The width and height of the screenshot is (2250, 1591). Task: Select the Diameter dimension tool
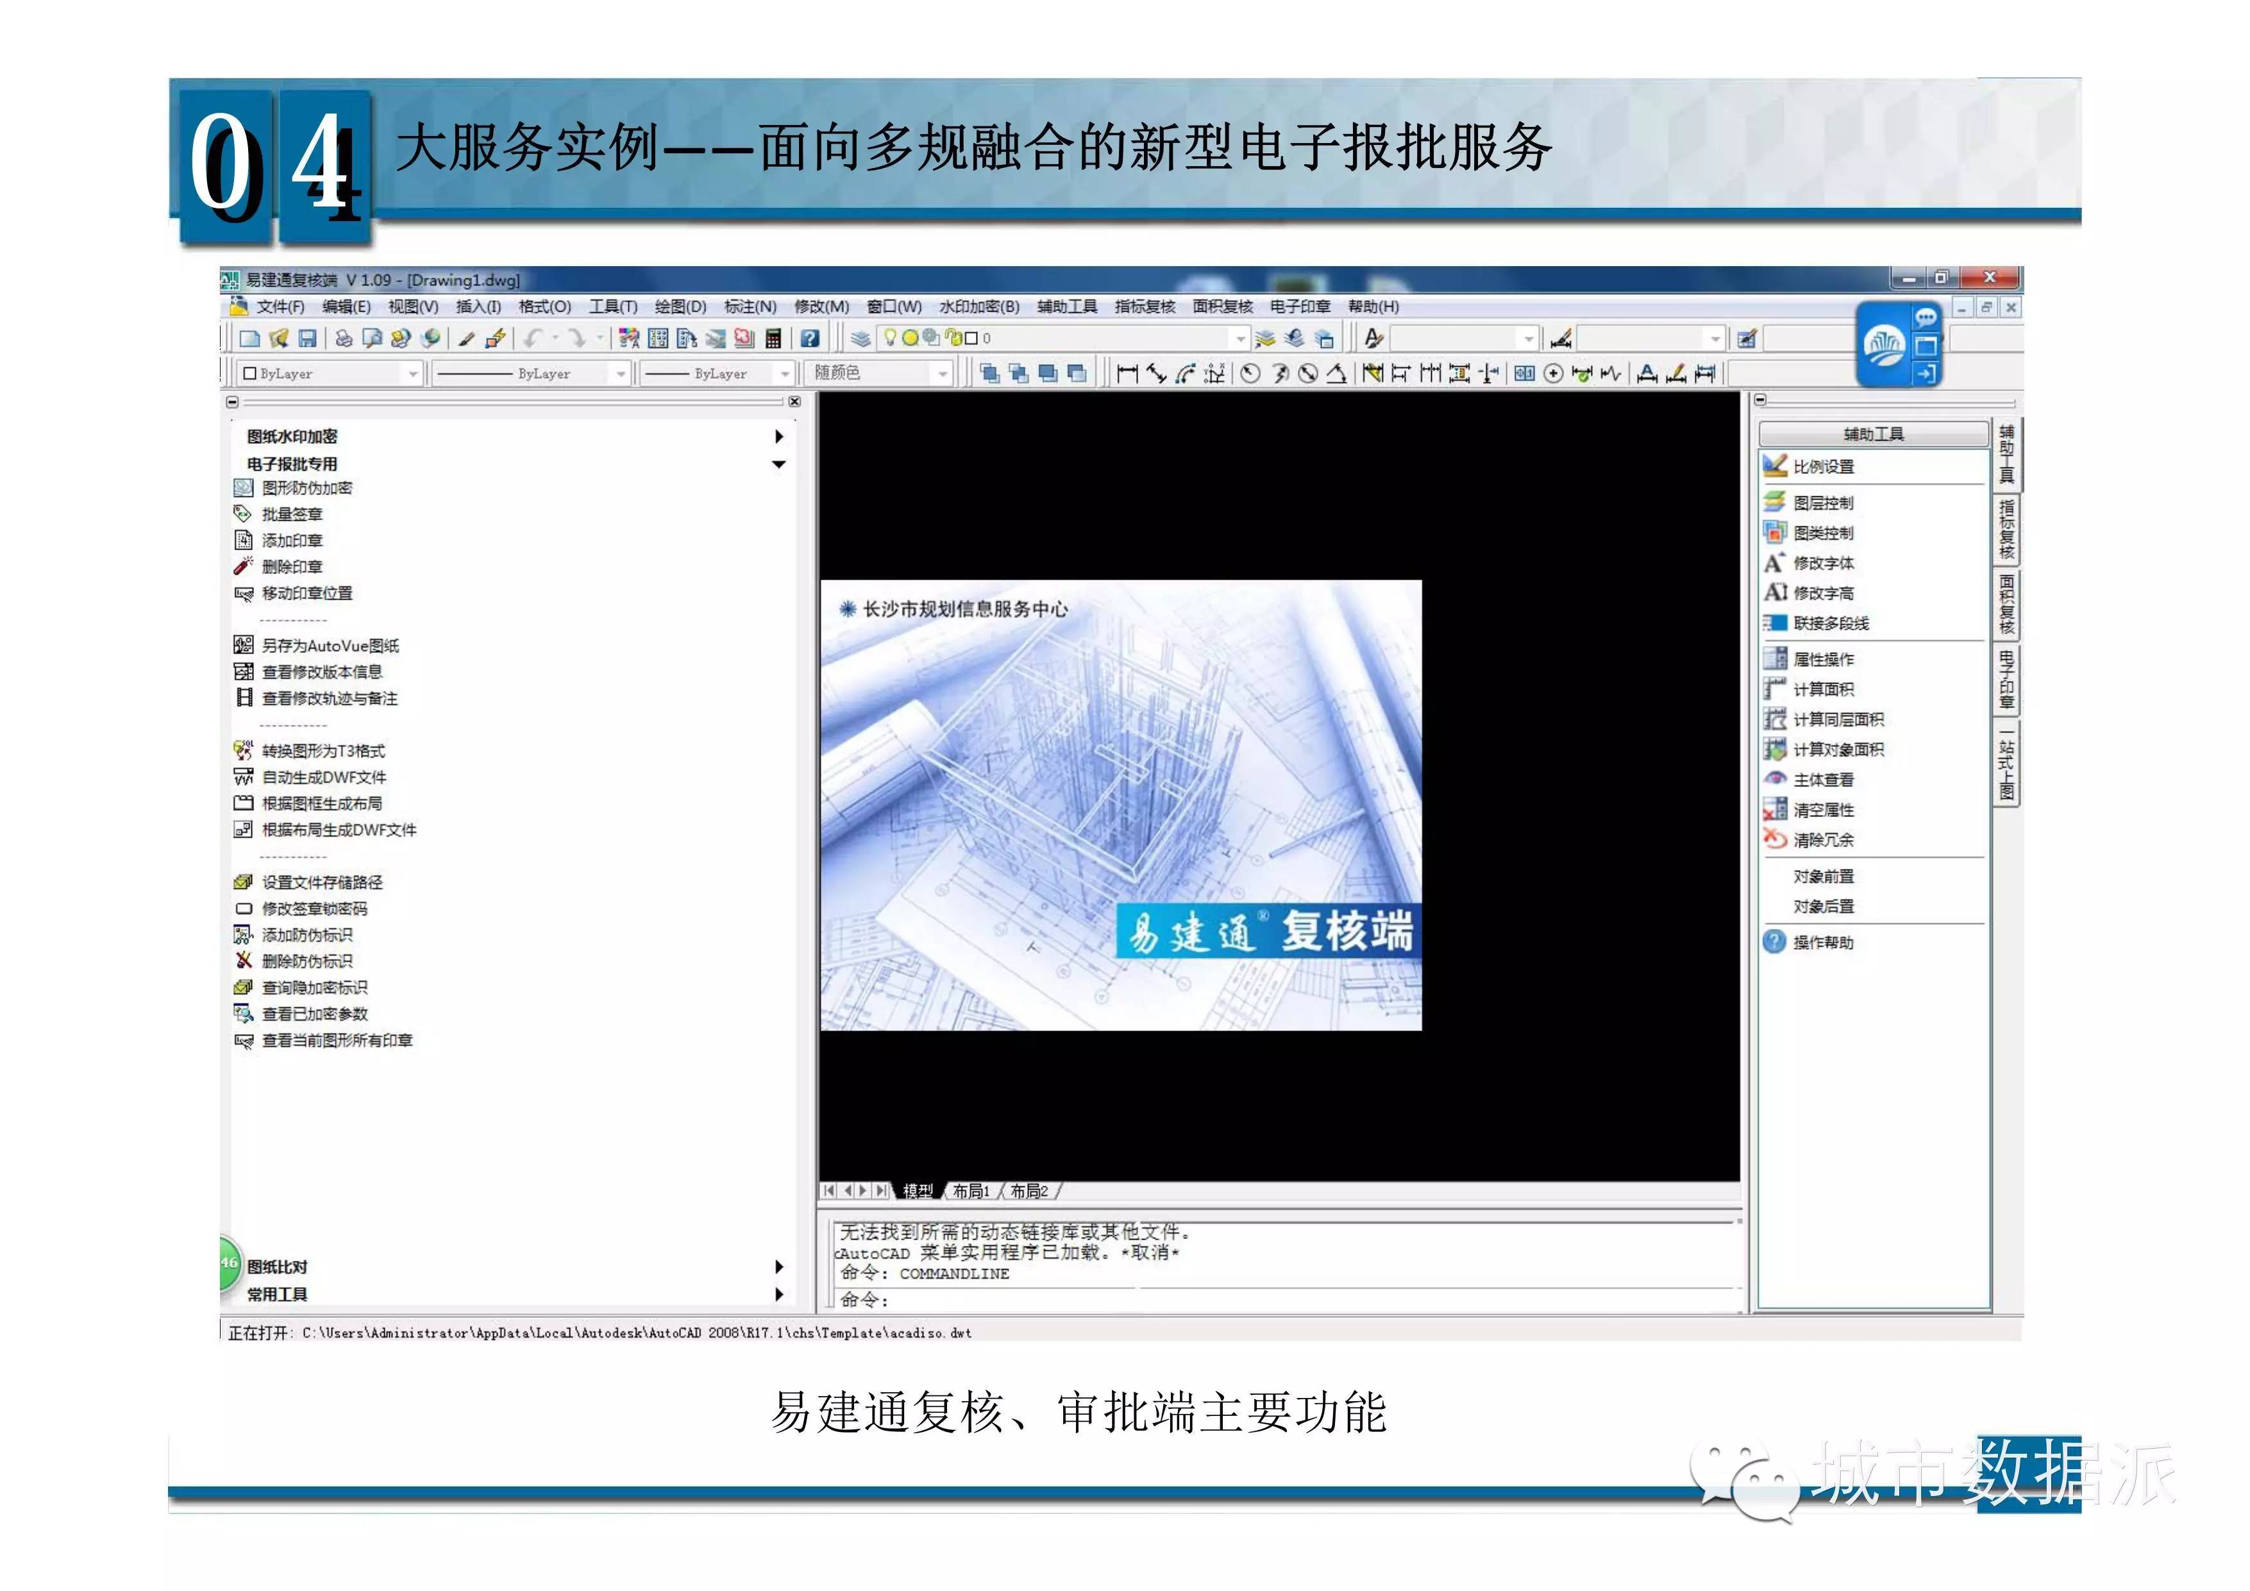(1308, 373)
